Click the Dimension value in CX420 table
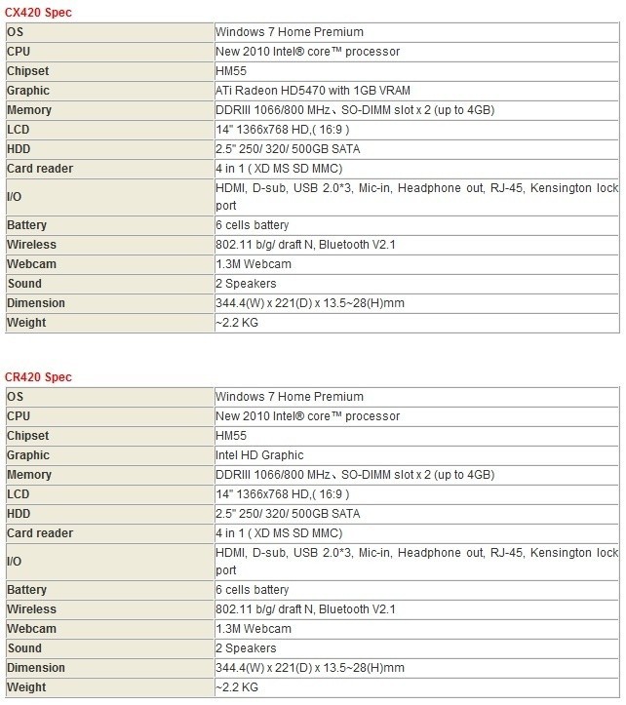Viewport: 626px width, 705px height. (310, 303)
